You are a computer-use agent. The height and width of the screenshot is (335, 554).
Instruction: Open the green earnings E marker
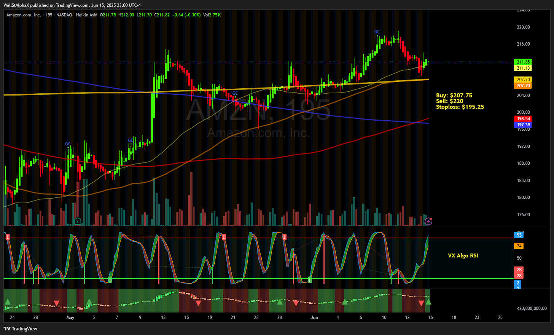tap(78, 221)
